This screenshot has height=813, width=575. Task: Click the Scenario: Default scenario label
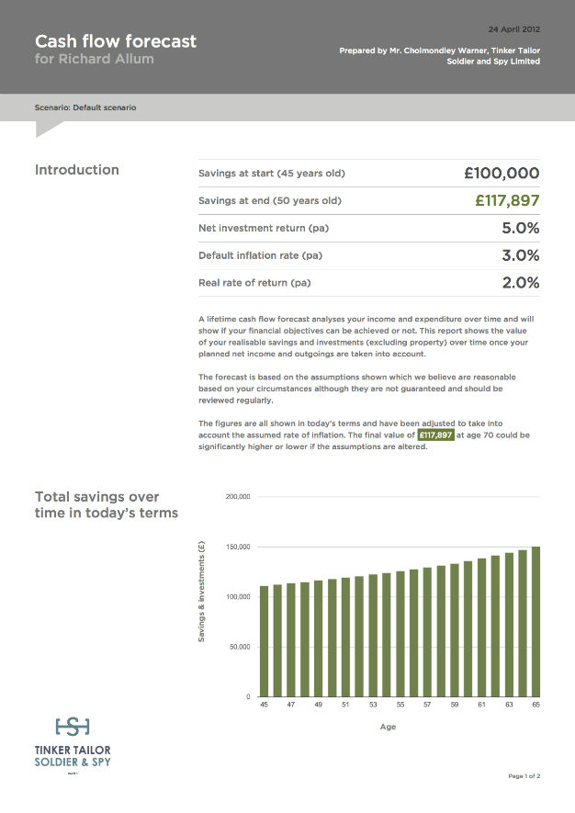pos(85,107)
